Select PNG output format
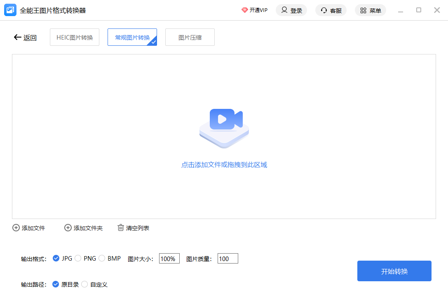This screenshot has height=306, width=448. (x=78, y=259)
